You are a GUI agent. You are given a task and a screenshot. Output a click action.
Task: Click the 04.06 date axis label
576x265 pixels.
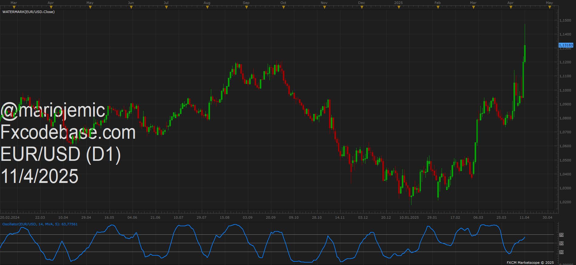(x=132, y=217)
